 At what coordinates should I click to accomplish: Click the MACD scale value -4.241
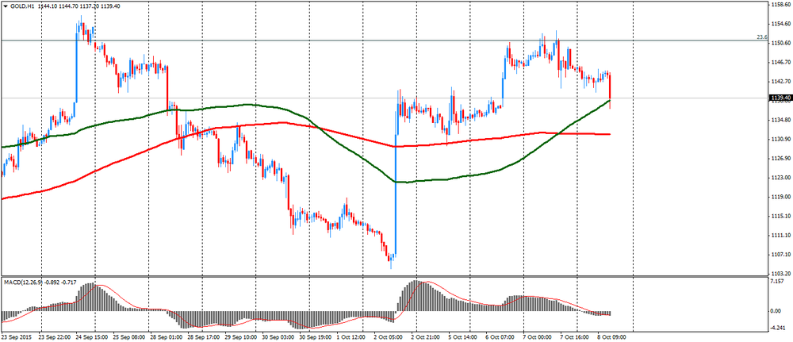point(778,328)
